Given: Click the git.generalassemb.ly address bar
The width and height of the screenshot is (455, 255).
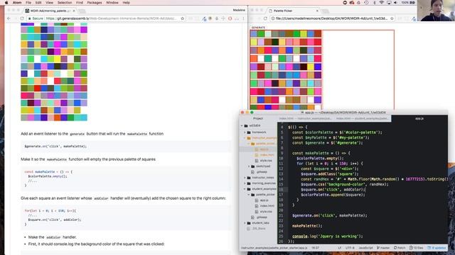Looking at the screenshot, I should tap(106, 18).
